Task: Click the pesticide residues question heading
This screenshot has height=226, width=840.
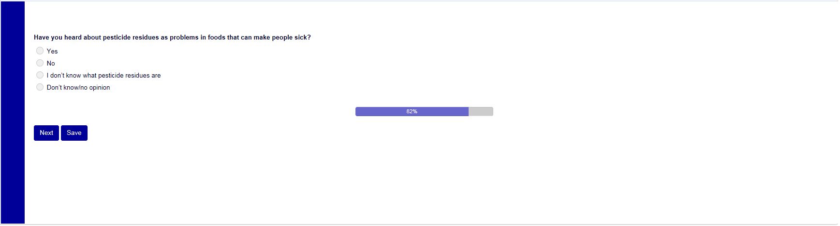Action: pyautogui.click(x=172, y=37)
